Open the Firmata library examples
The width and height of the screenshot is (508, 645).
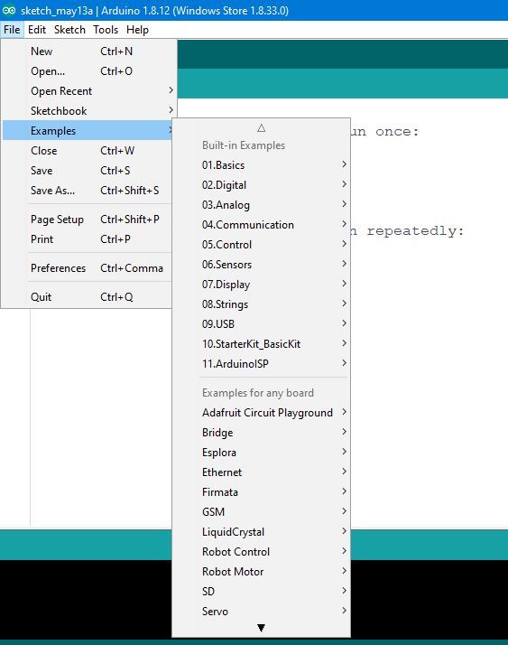click(x=261, y=492)
